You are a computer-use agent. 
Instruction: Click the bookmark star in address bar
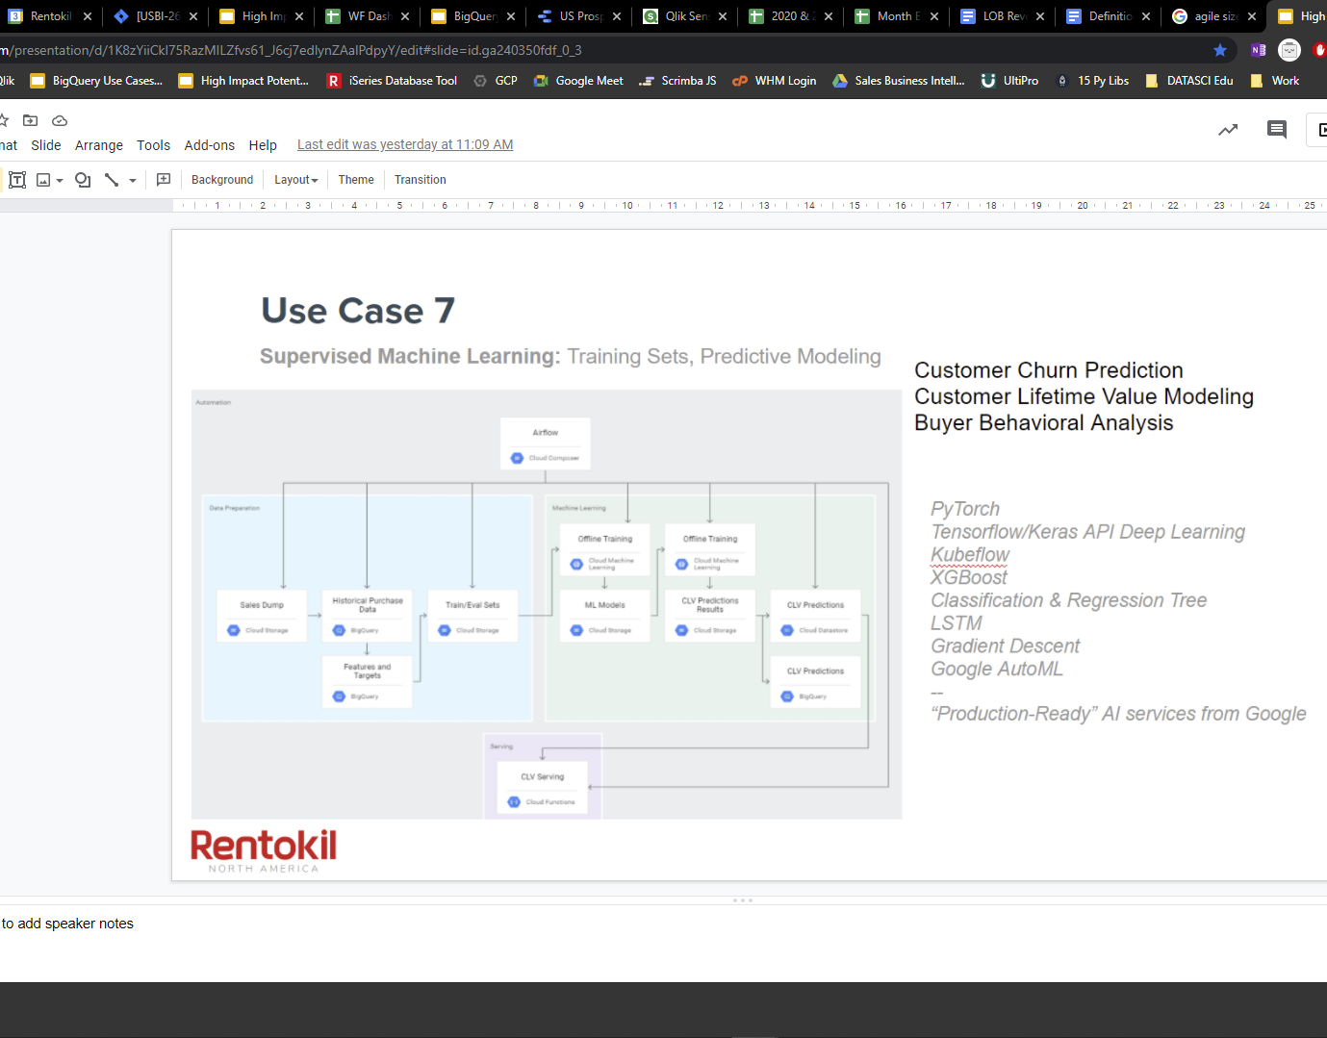pos(1220,50)
